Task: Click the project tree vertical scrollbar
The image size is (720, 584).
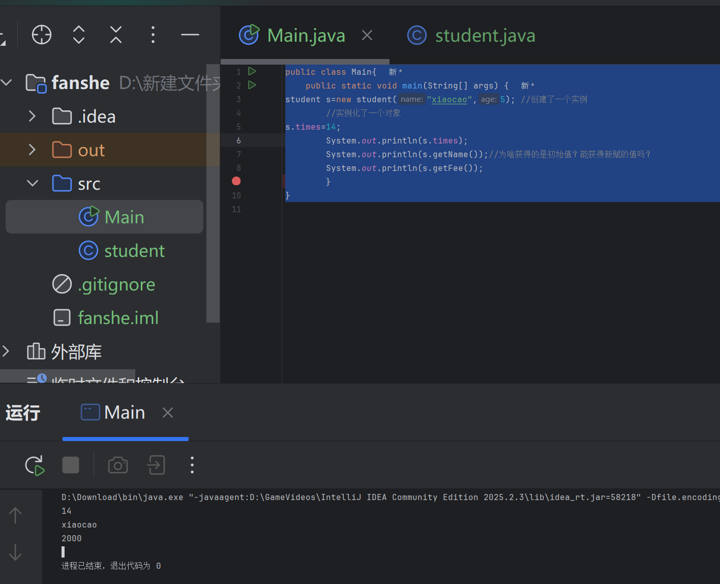Action: pos(213,193)
